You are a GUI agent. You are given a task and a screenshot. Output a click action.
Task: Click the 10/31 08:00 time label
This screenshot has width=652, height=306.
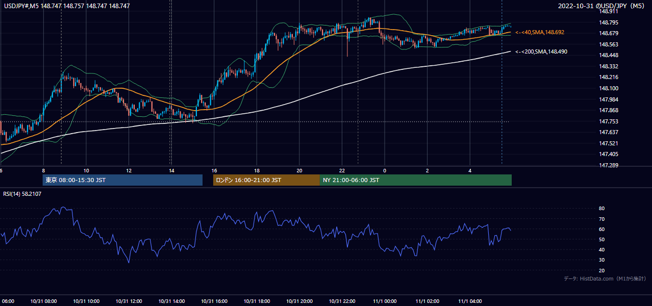(43, 301)
